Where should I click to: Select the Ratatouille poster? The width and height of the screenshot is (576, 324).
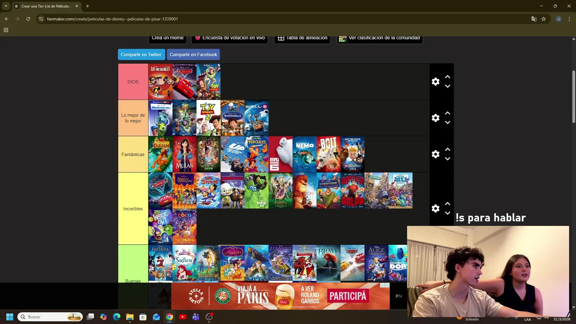click(x=233, y=118)
